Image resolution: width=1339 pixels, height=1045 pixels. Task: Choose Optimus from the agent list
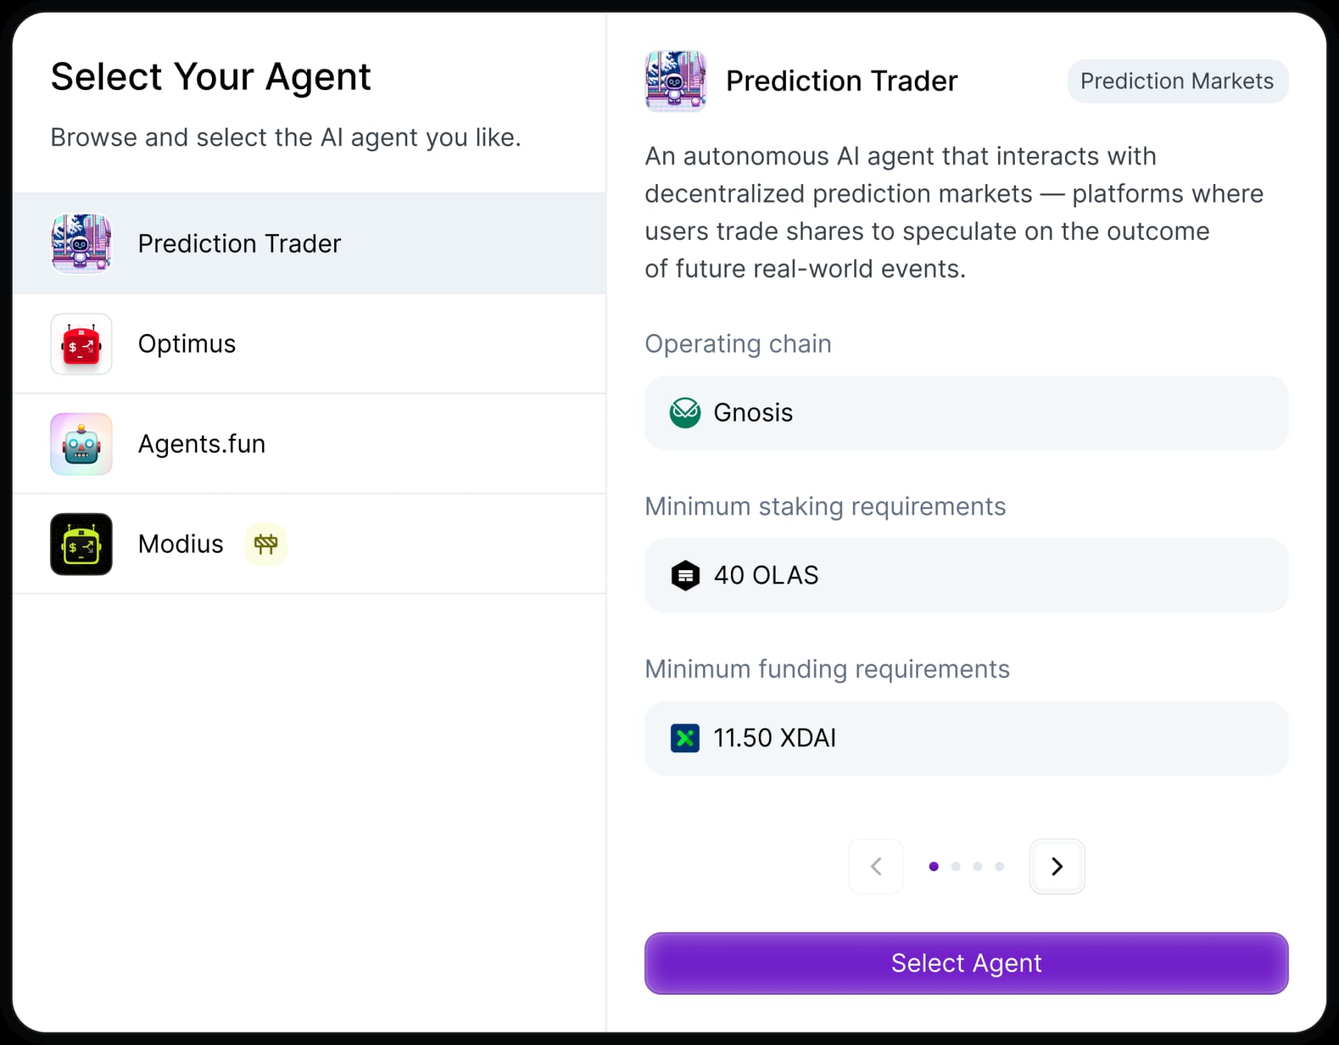coord(187,344)
